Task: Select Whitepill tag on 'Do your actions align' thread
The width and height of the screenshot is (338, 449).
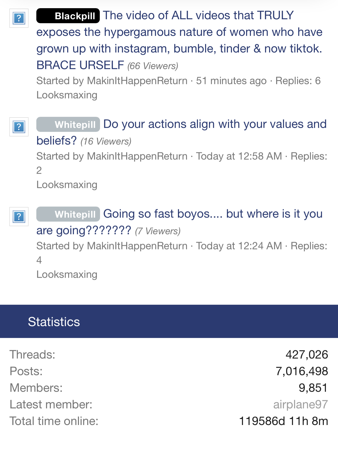Action: pos(68,124)
